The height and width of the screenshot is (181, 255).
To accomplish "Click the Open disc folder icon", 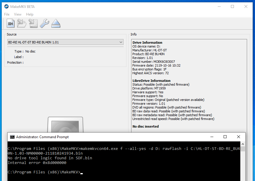I will pyautogui.click(x=22, y=23).
